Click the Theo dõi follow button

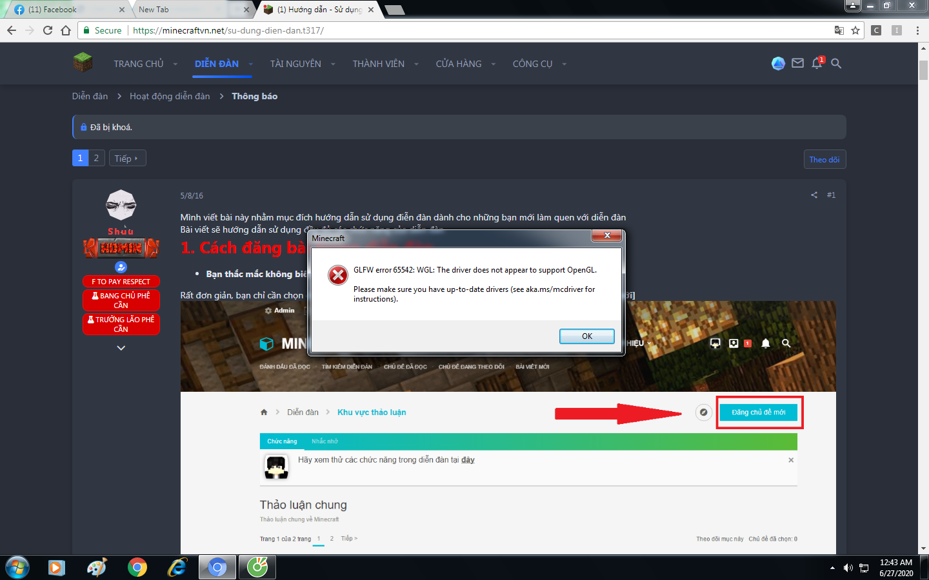pos(824,159)
